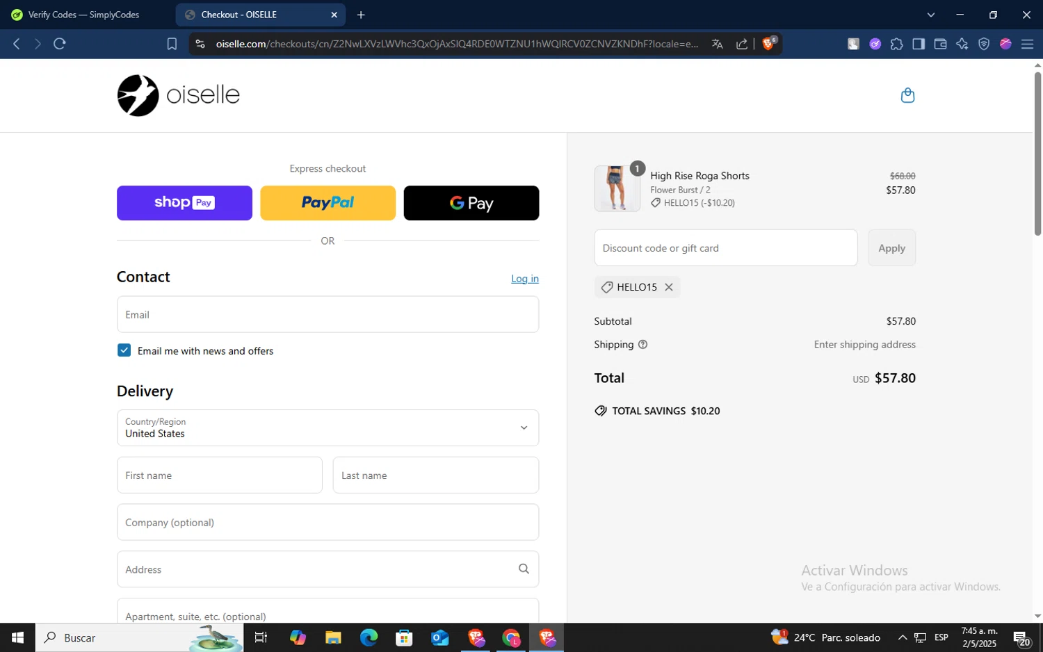
Task: Pay with Google Pay button
Action: tap(471, 203)
